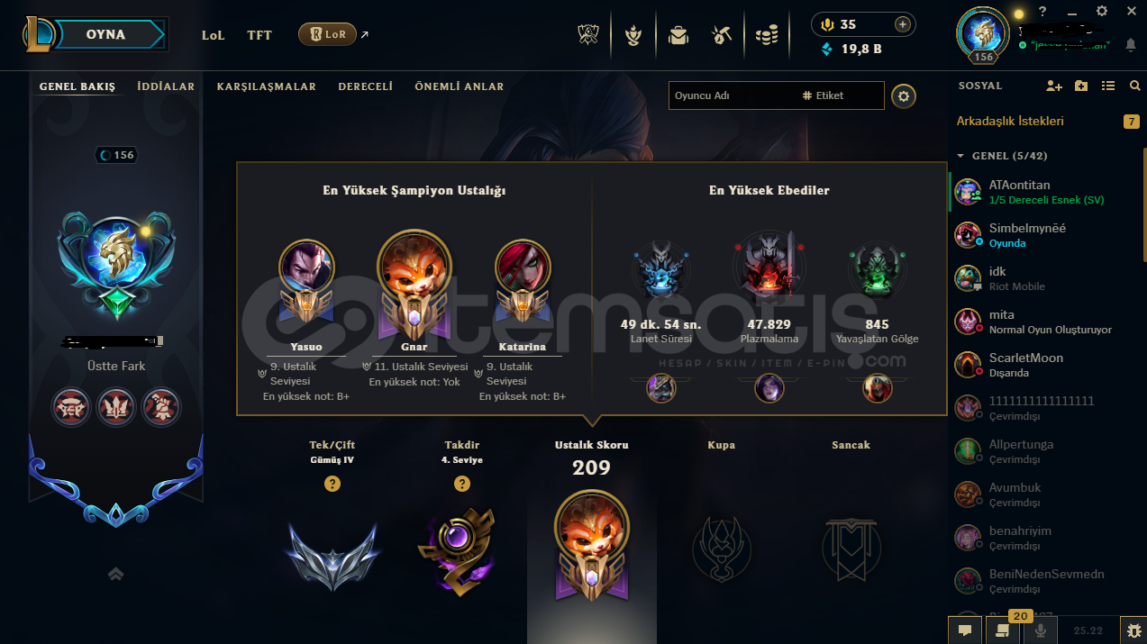Click the add friend icon
The image size is (1147, 644).
pos(1053,86)
